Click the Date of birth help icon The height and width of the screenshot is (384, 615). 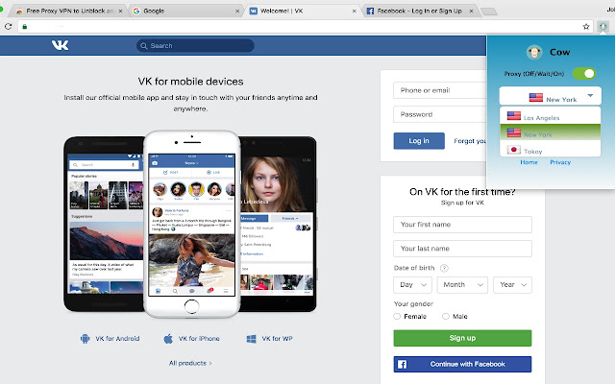coord(444,268)
